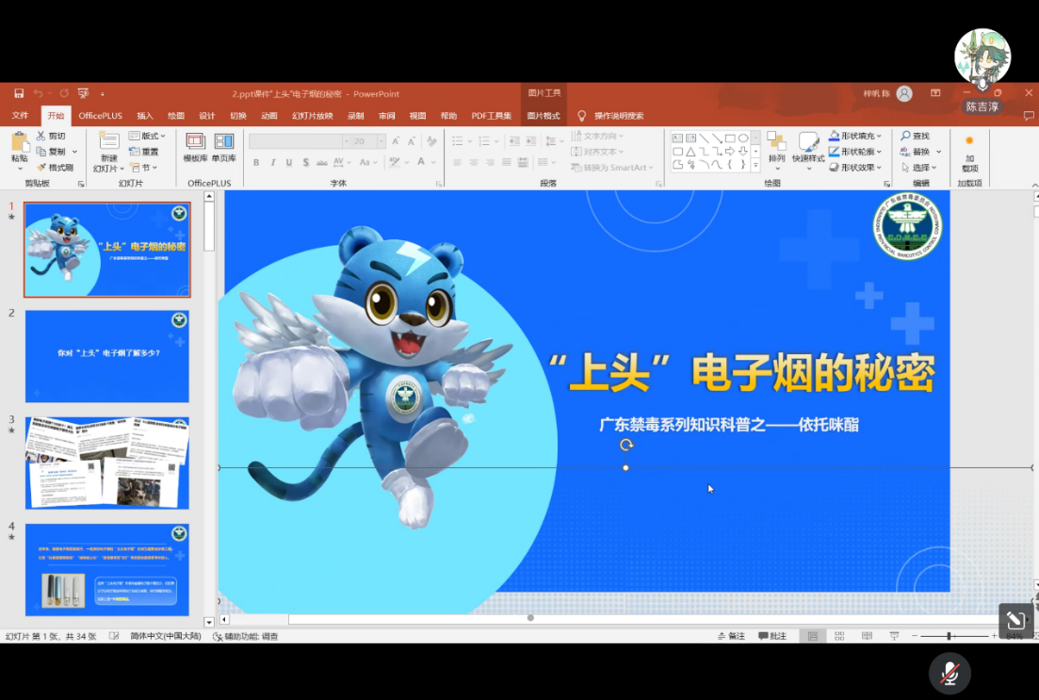The height and width of the screenshot is (700, 1039).
Task: Click the slide title “上头”电子烟的秘密
Action: pos(741,373)
